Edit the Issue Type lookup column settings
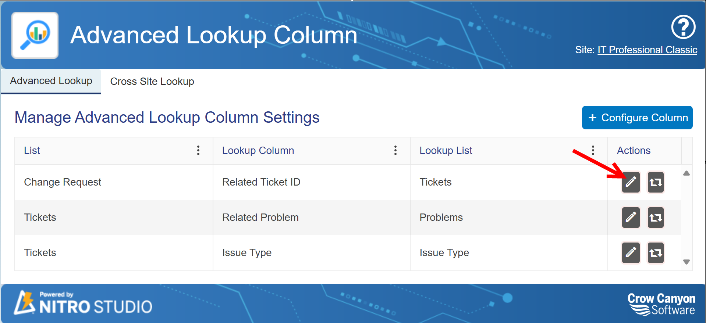Screen dimensions: 706x323 631,252
